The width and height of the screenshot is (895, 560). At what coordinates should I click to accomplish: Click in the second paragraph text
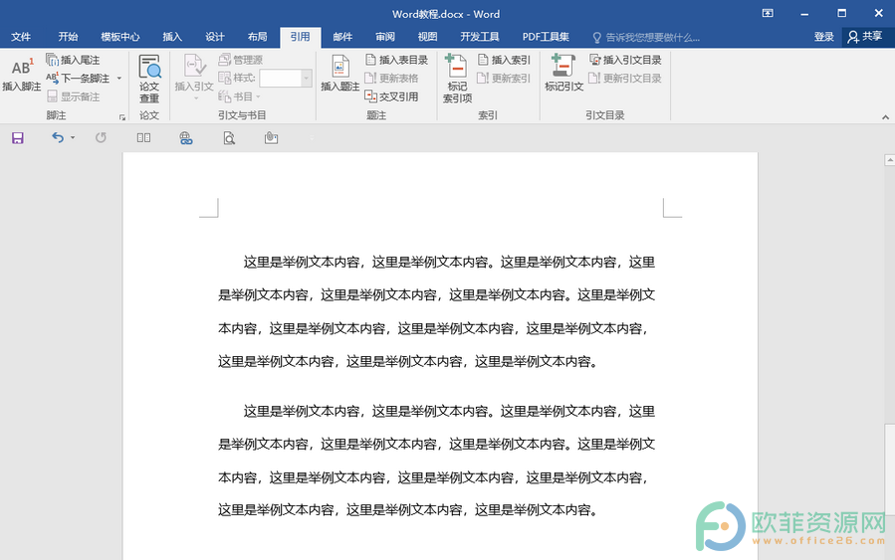click(x=437, y=461)
